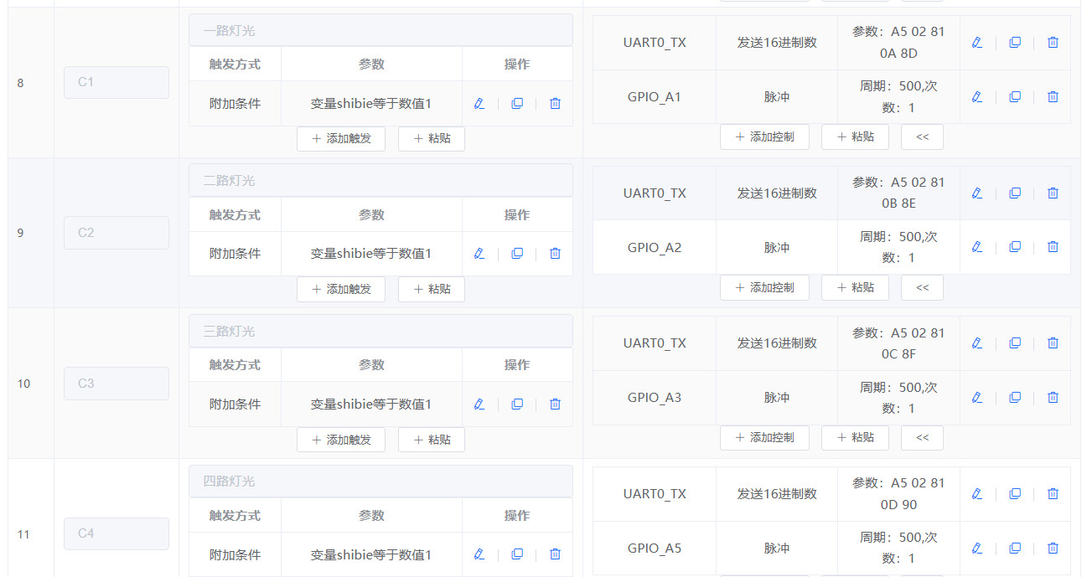
Task: Copy the 附加条件 trigger in 四路灯光
Action: [516, 554]
